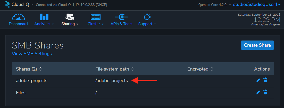Image resolution: width=284 pixels, height=108 pixels.
Task: Select the Analytics bar chart icon
Action: click(x=44, y=17)
